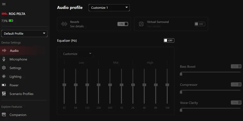Image resolution: width=243 pixels, height=121 pixels.
Task: Open the Audio section
Action: coord(25,51)
